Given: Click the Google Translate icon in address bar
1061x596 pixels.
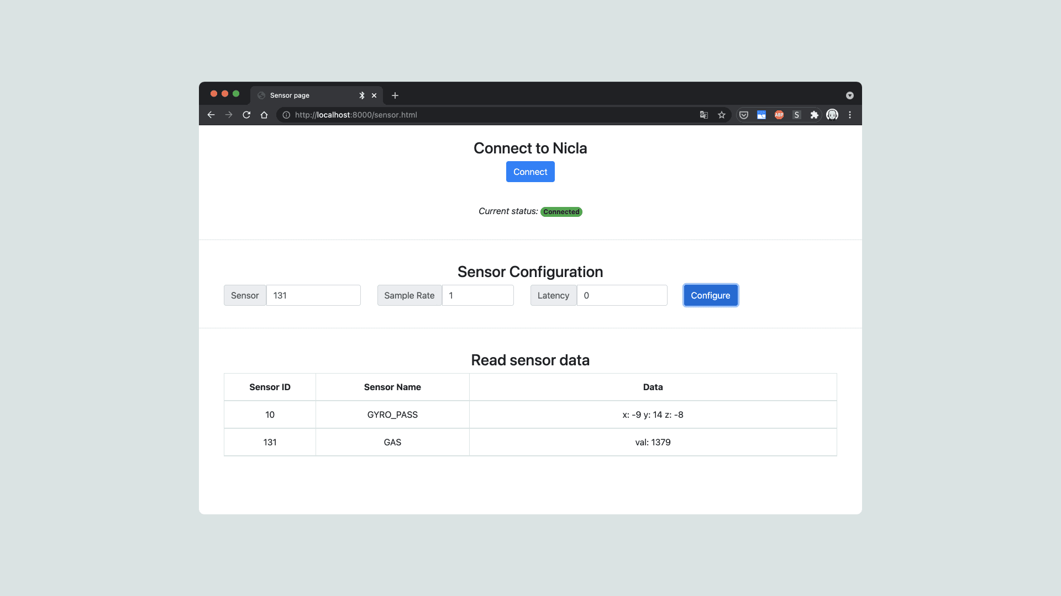Looking at the screenshot, I should pos(703,115).
